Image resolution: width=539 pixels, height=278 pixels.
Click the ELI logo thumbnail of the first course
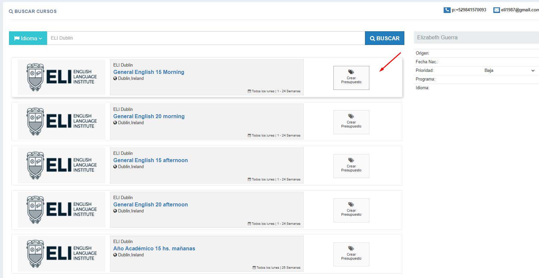tap(61, 77)
